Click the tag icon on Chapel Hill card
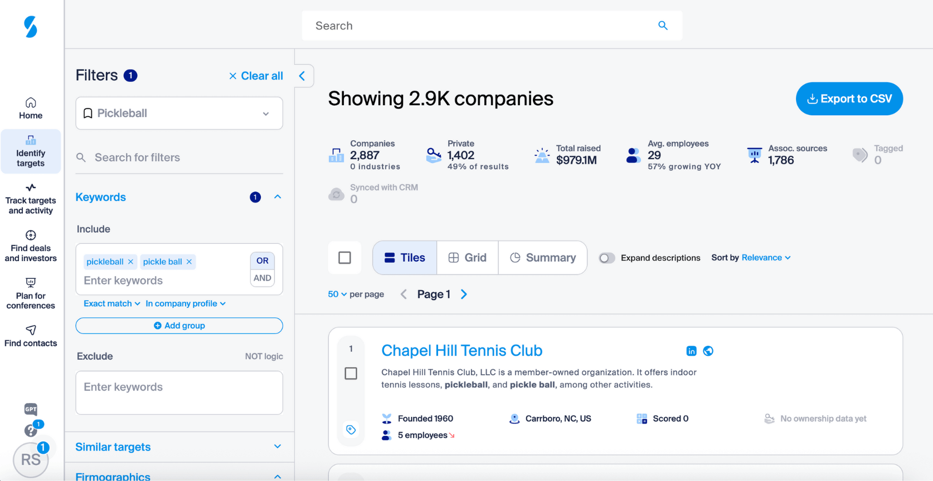This screenshot has height=481, width=933. tap(351, 430)
